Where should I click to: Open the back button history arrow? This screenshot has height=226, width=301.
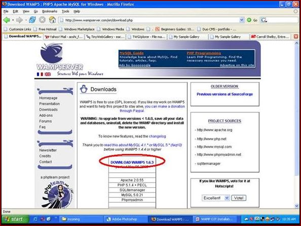click(x=13, y=20)
